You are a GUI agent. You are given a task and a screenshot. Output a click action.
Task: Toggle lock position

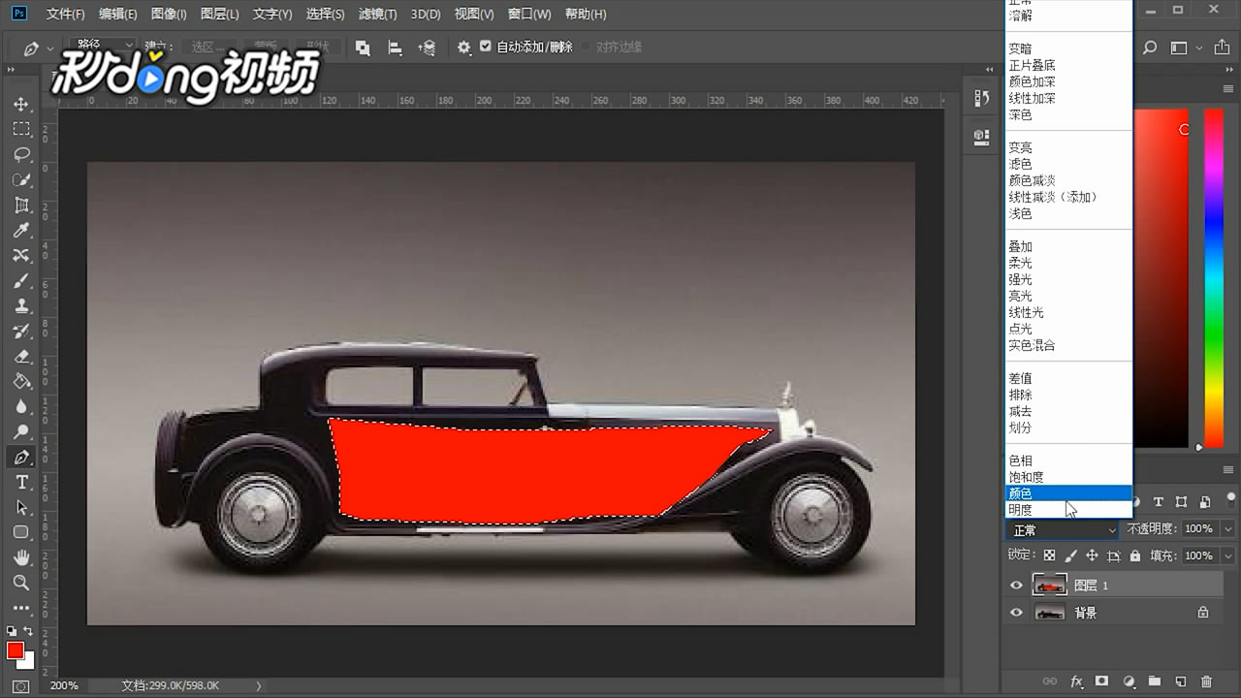pos(1092,555)
